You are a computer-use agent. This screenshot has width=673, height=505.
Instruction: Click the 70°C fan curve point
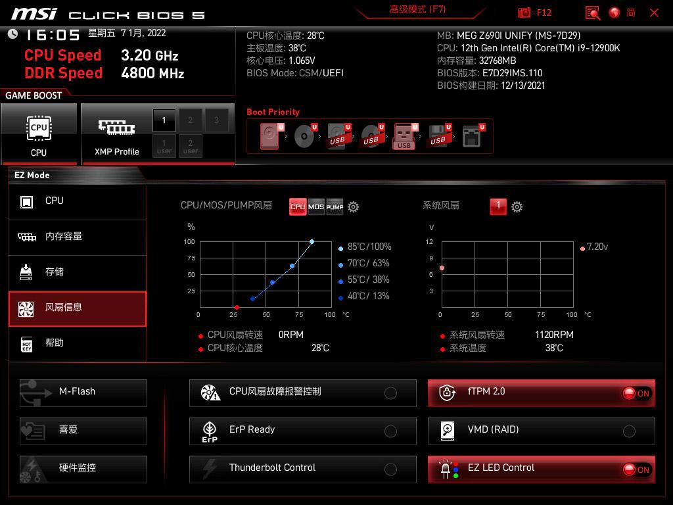292,266
